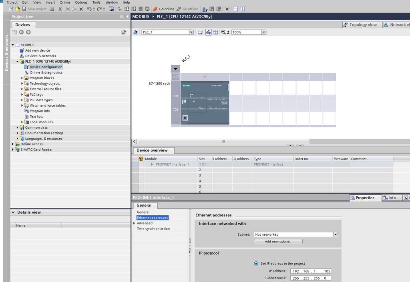Screen dimensions: 410x282
Task: Click the grid icon left of zoom magnifier
Action: 215,32
